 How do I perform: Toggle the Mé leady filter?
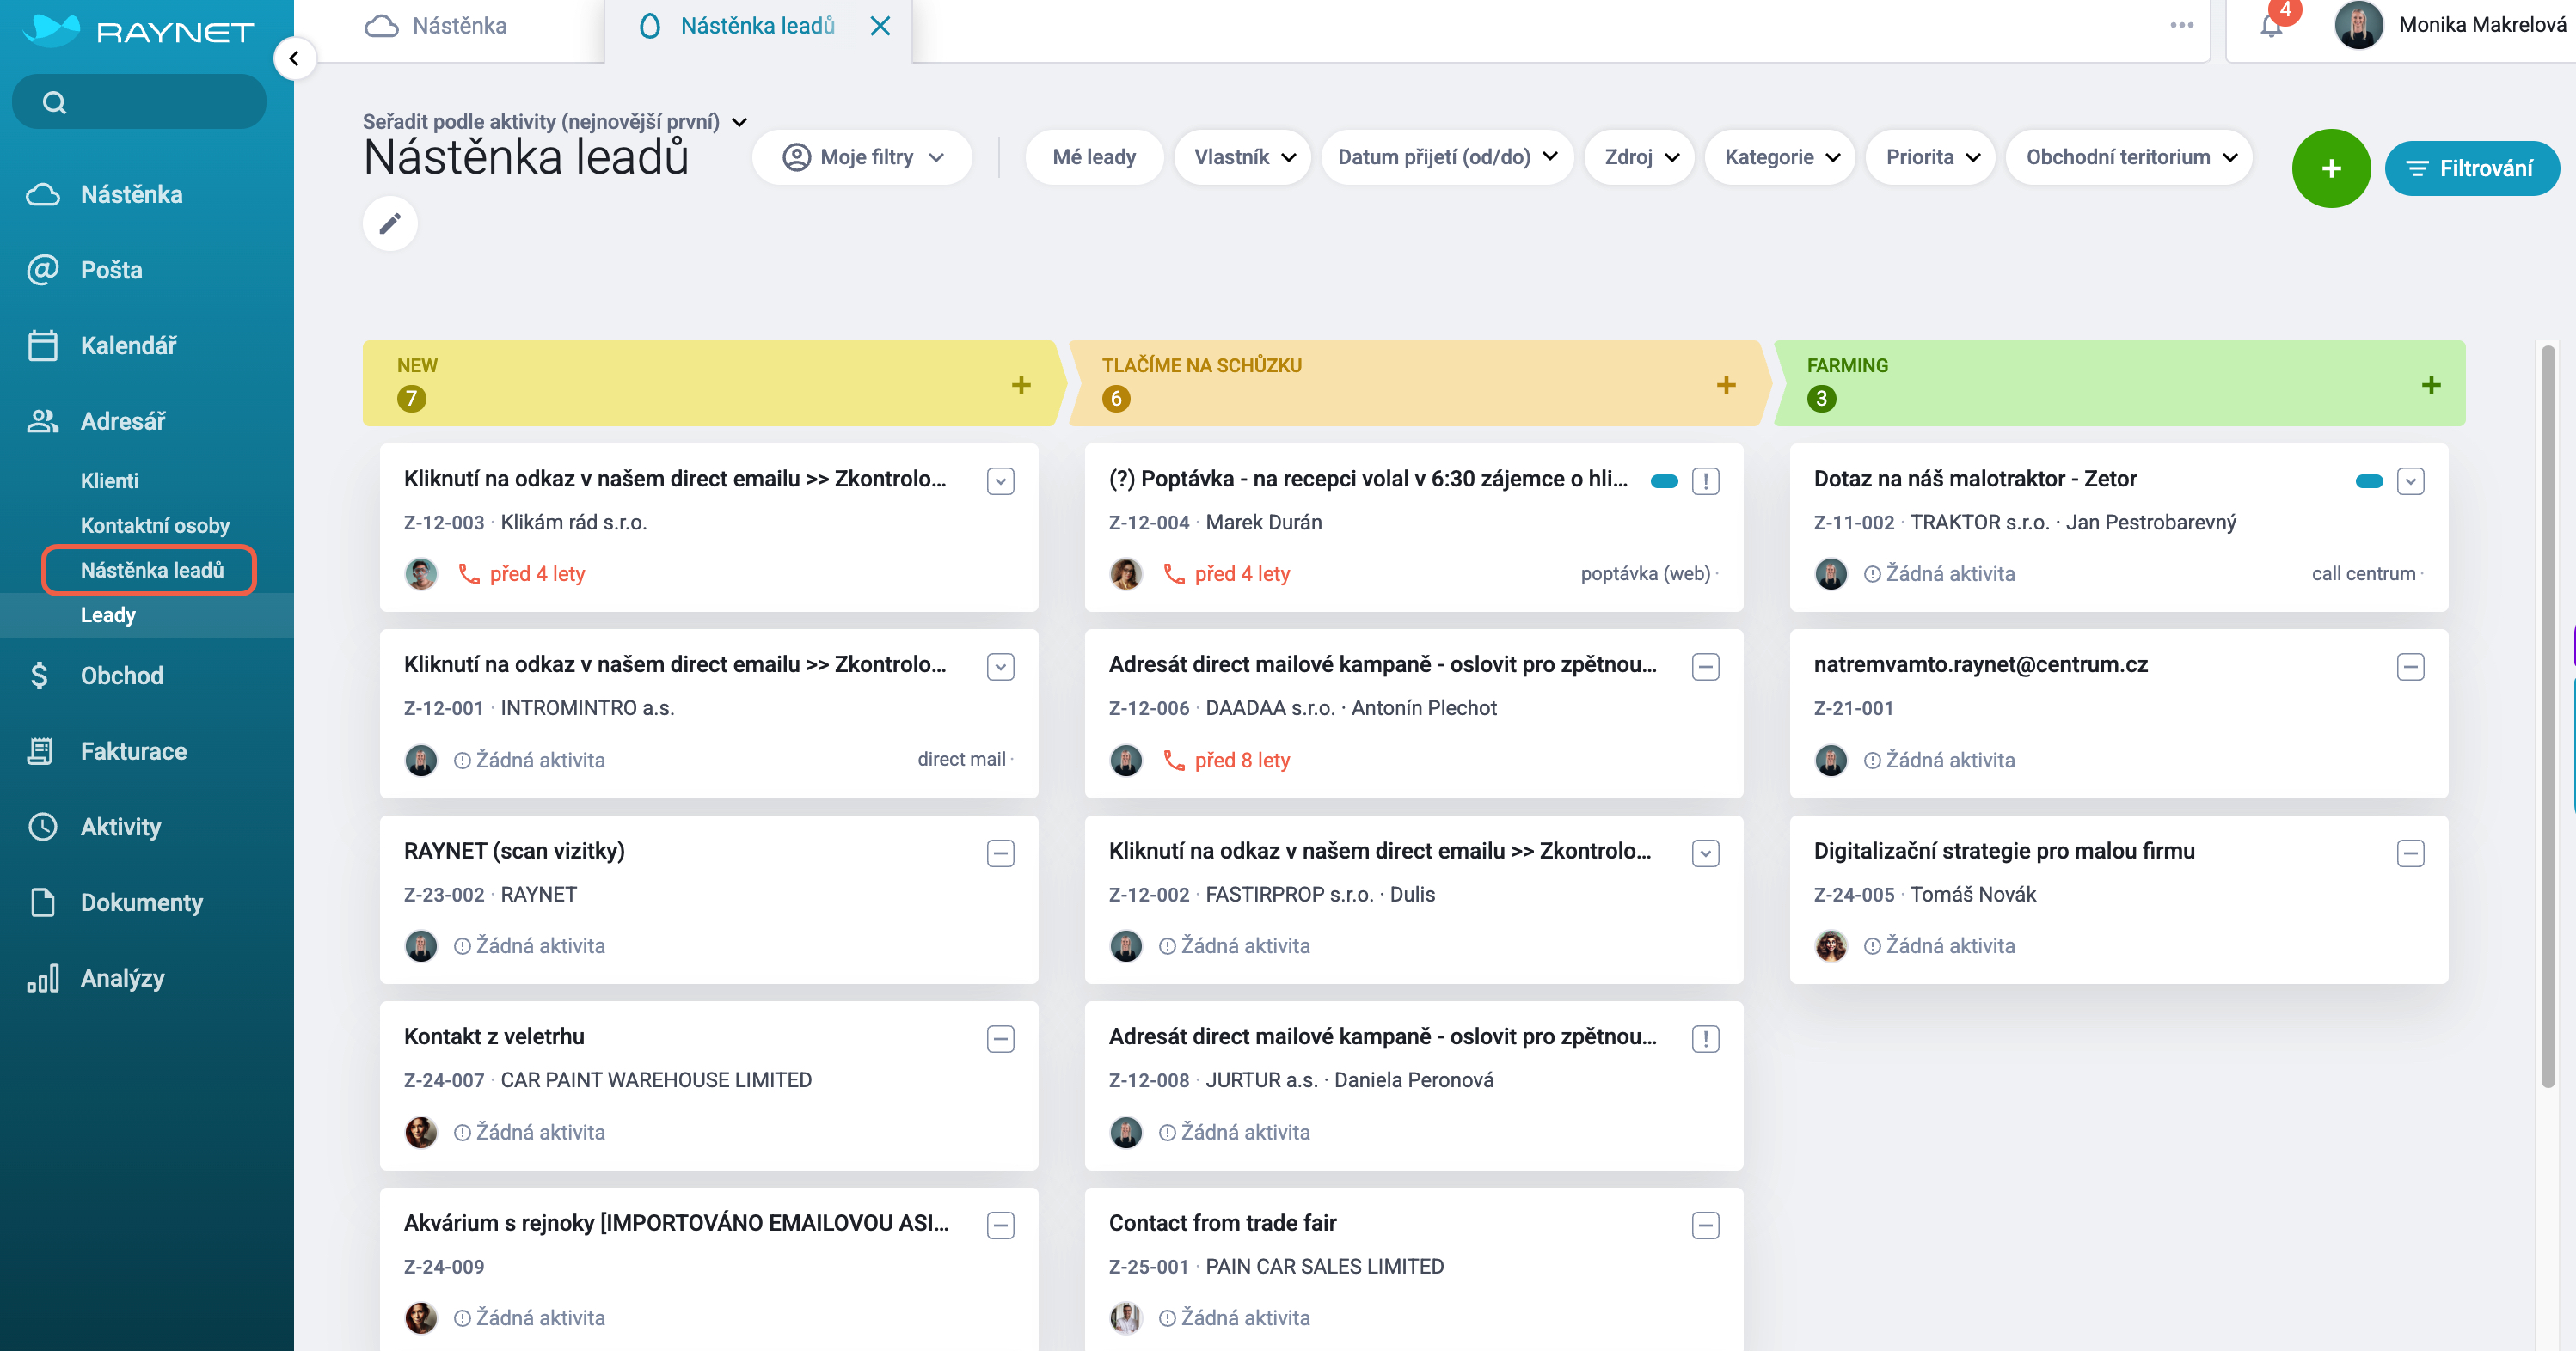tap(1094, 157)
